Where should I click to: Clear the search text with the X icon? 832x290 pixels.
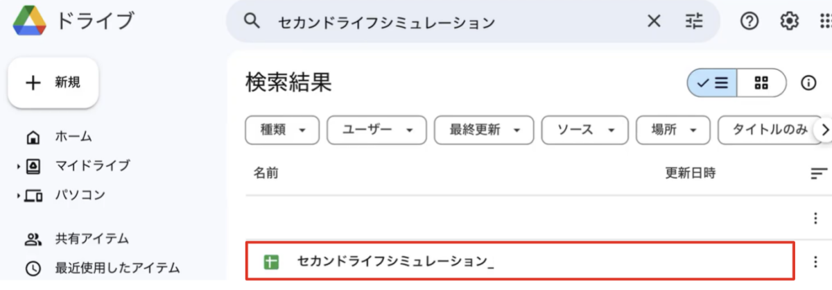[x=654, y=22]
